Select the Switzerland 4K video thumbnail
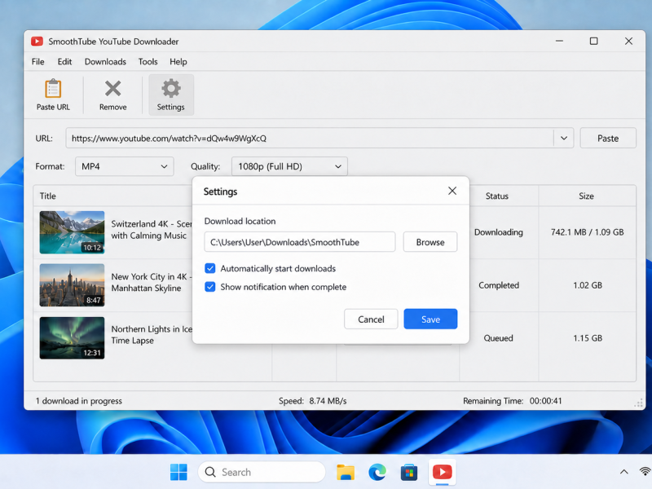 tap(72, 232)
